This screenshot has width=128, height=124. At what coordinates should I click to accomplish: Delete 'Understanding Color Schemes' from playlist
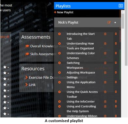click(x=105, y=53)
